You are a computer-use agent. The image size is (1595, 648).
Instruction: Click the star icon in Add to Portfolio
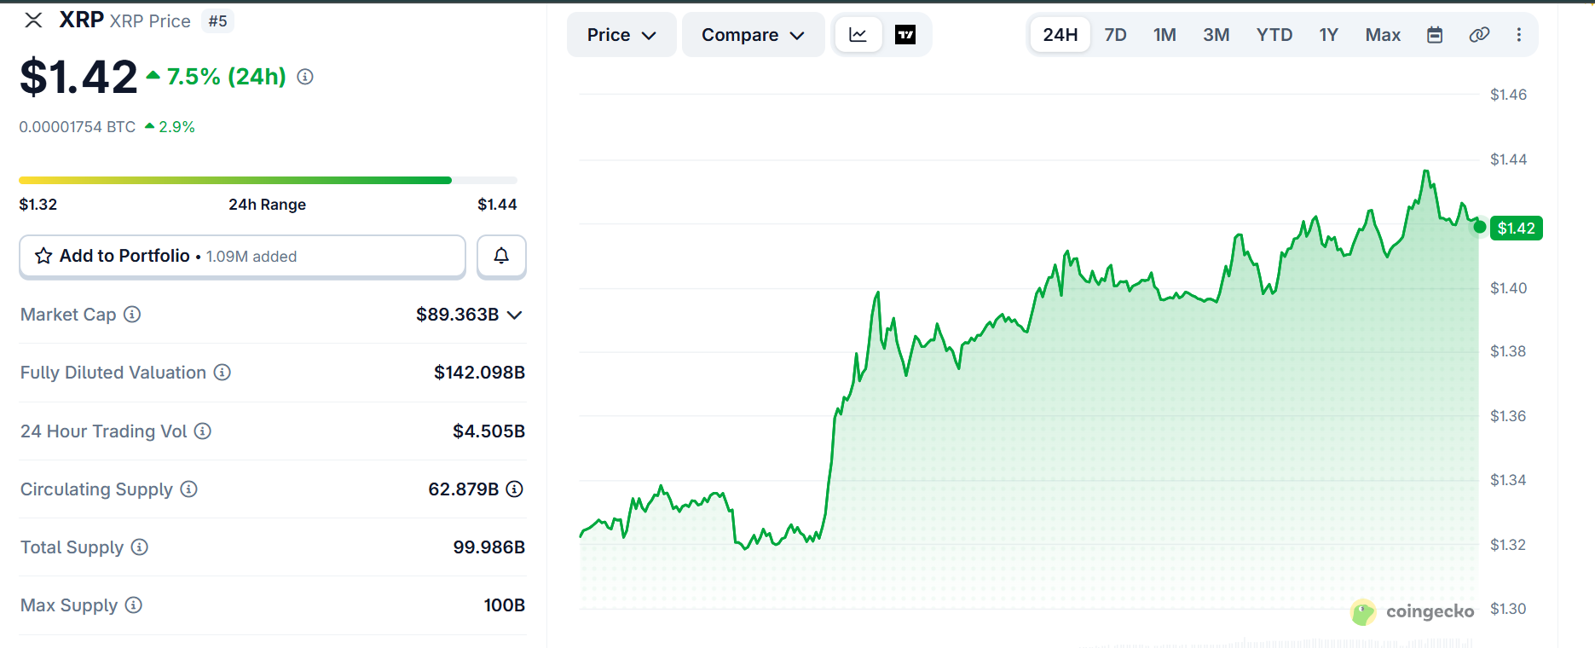click(x=43, y=256)
